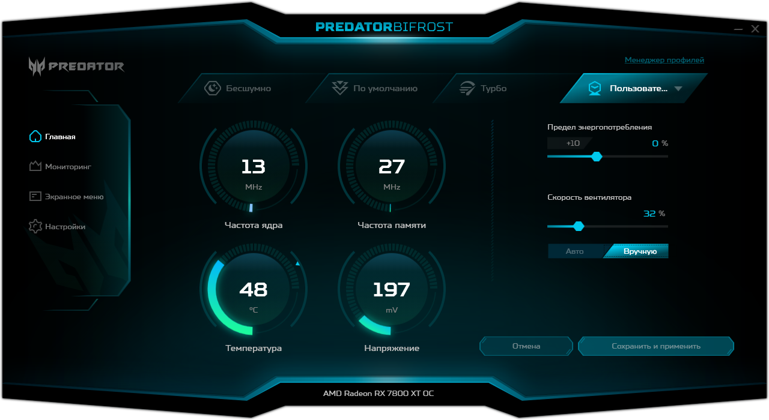Click the 32 % fan speed value
The height and width of the screenshot is (420, 769).
pyautogui.click(x=654, y=214)
